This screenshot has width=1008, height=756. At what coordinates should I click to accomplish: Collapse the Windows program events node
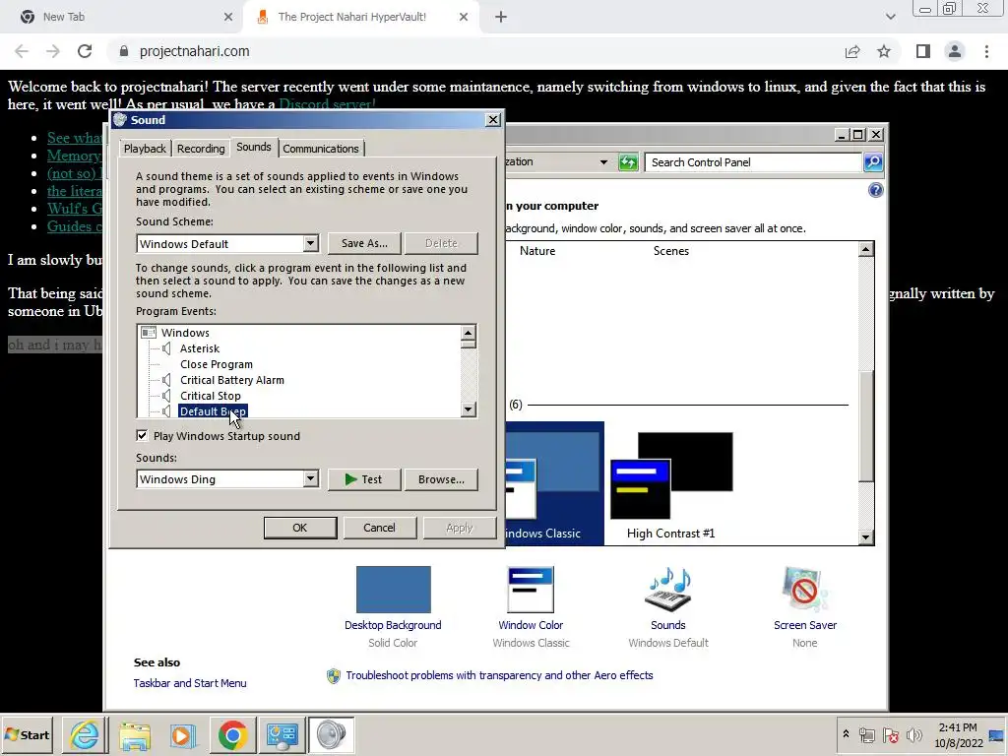[149, 333]
